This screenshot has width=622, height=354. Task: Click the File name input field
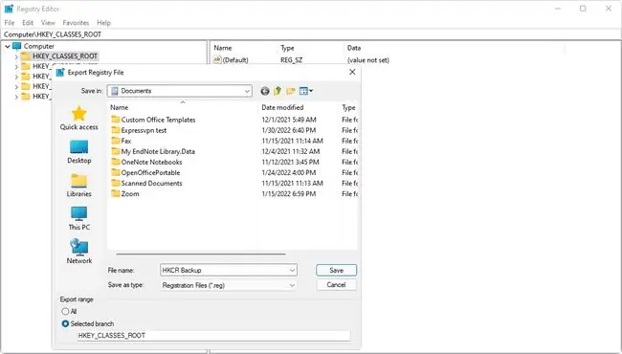229,271
